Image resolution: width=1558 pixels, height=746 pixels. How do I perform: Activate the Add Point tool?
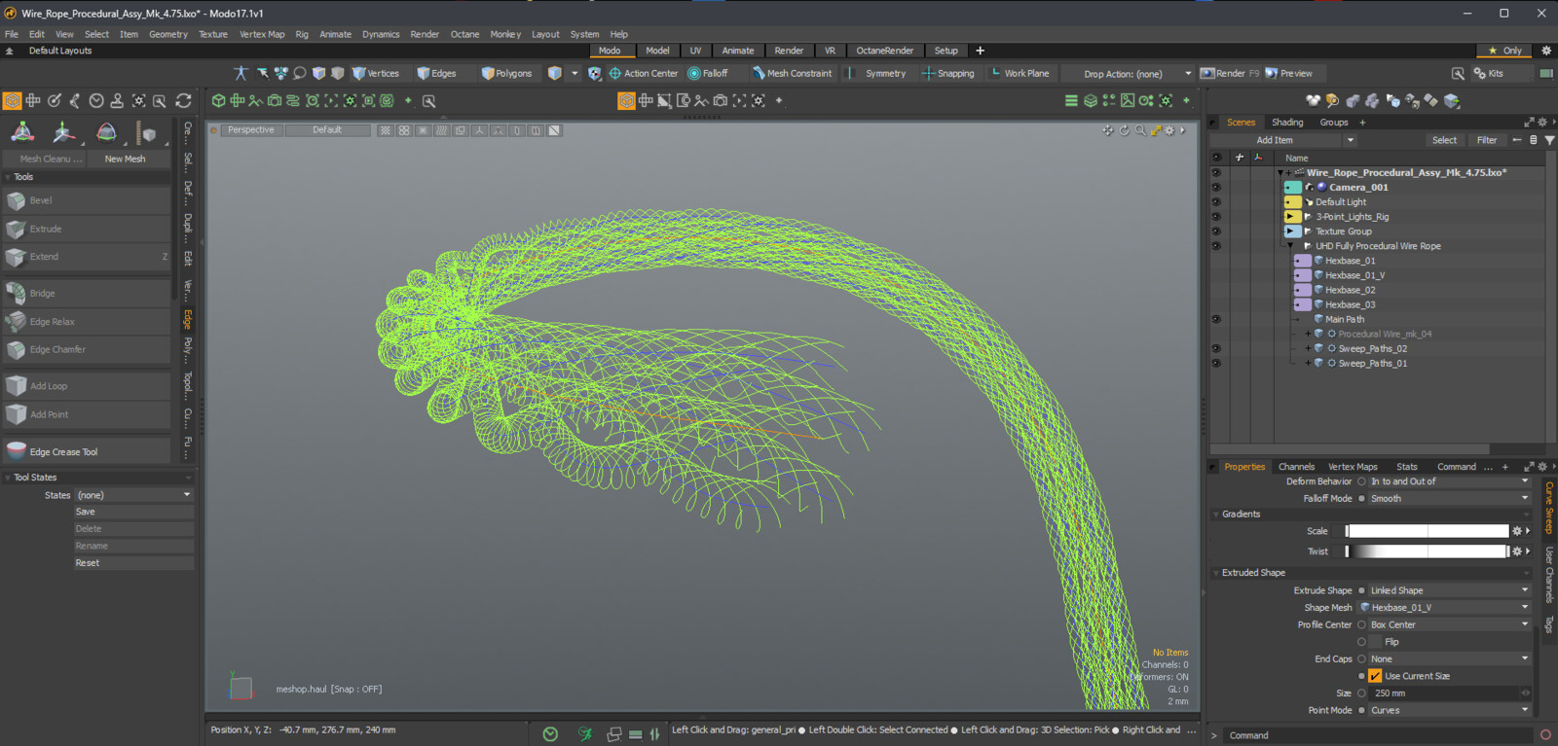[x=88, y=414]
